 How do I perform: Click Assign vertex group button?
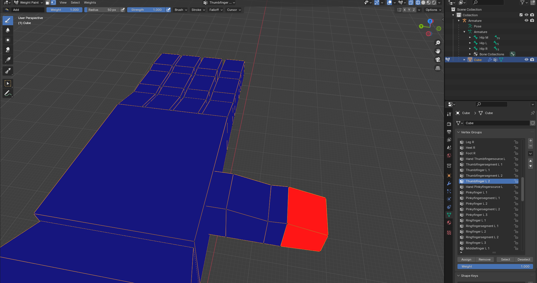pos(466,260)
